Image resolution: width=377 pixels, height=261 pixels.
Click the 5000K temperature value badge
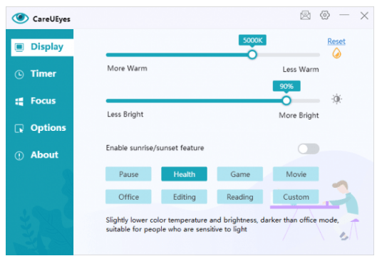[252, 40]
